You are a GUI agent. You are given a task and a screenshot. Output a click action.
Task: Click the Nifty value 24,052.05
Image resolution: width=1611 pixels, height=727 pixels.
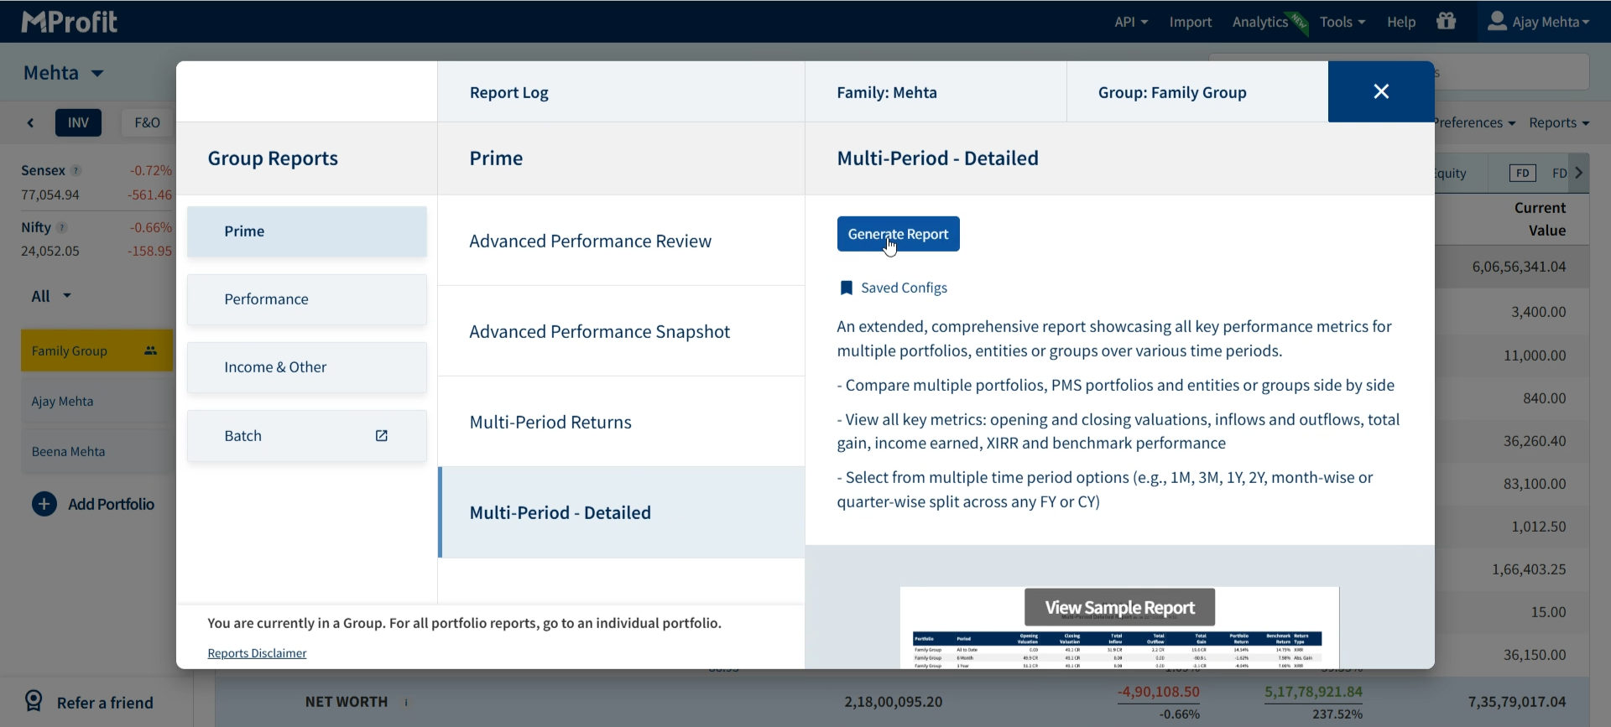(x=50, y=252)
